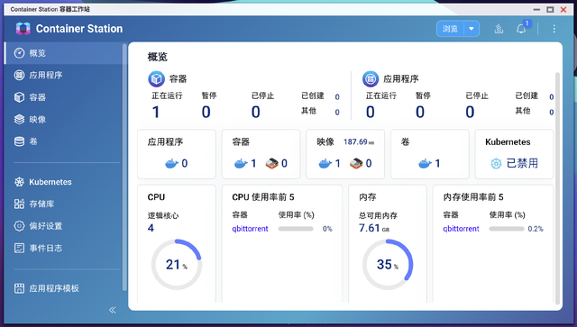Click the 存储库 registry icon

tap(19, 204)
